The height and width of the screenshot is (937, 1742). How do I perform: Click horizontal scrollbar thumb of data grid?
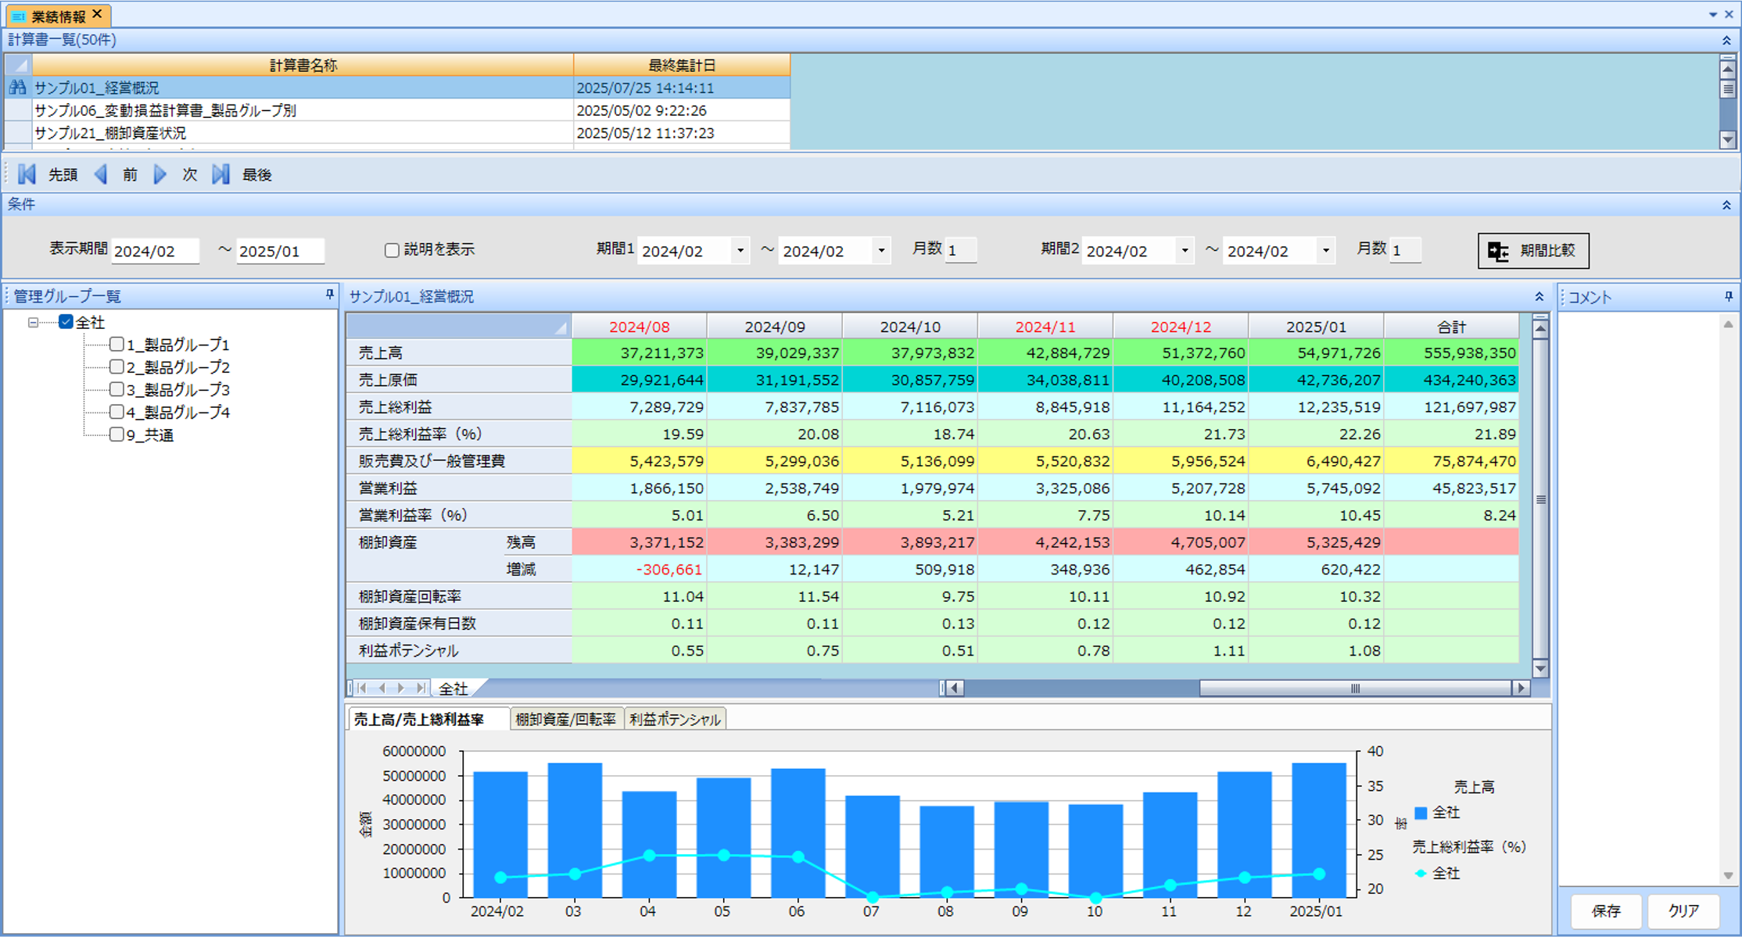click(1355, 688)
